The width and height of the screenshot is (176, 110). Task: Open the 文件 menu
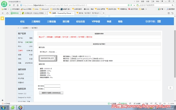[x=138, y=1]
